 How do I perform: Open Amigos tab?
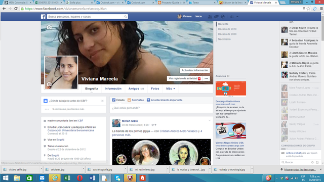click(136, 88)
